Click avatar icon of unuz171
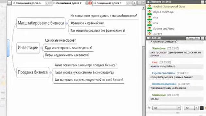Viewport: 206px width, 116px height. (149, 34)
